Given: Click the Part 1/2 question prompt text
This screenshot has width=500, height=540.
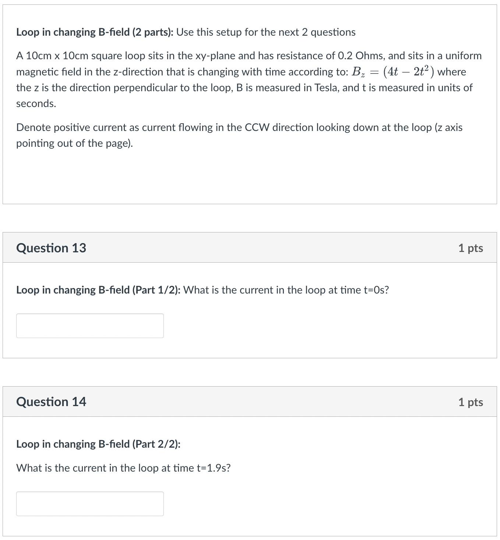Looking at the screenshot, I should pyautogui.click(x=203, y=290).
